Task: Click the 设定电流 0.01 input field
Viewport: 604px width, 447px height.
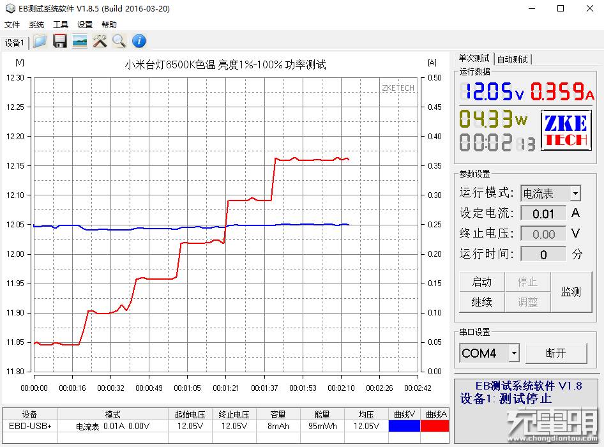Action: tap(543, 213)
